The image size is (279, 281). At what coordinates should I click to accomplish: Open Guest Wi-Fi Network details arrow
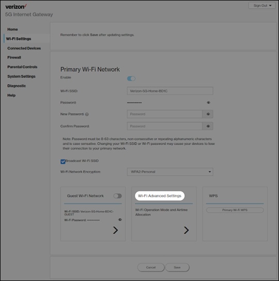[x=115, y=230]
